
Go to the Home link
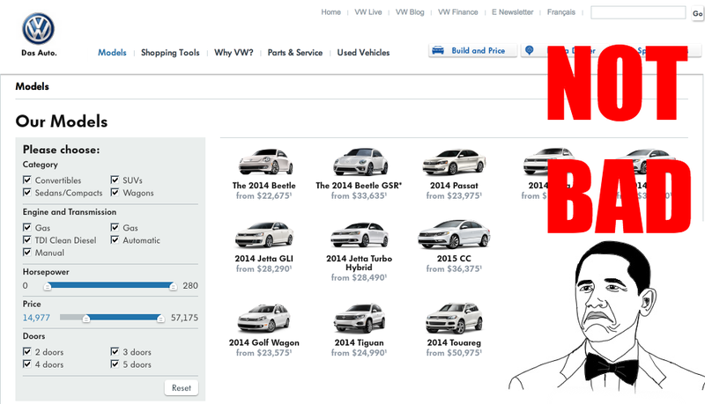pos(331,12)
